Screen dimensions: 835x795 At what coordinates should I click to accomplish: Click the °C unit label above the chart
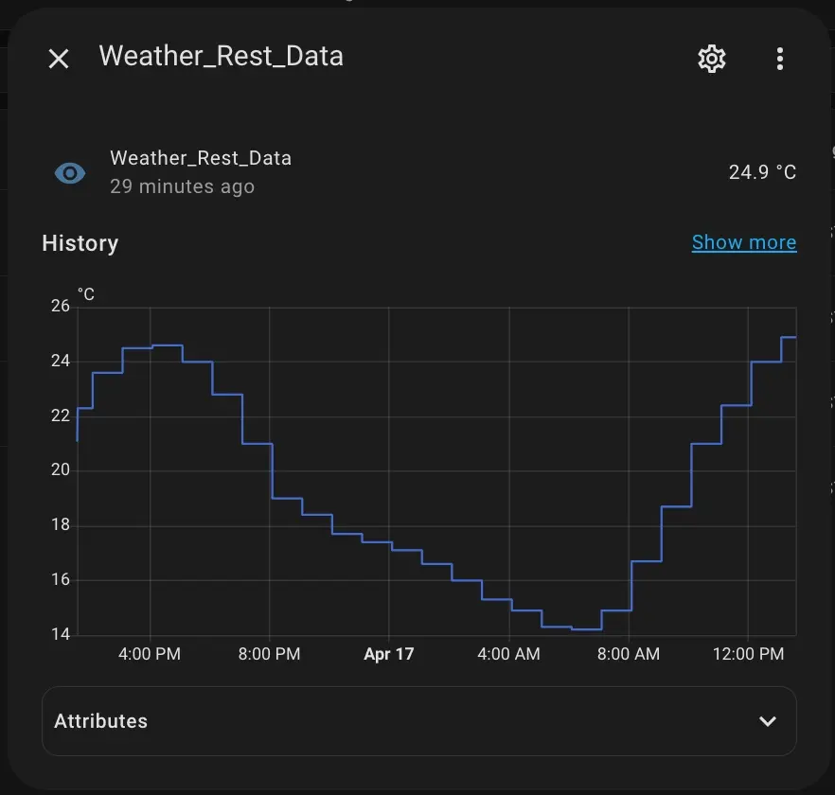pos(86,295)
